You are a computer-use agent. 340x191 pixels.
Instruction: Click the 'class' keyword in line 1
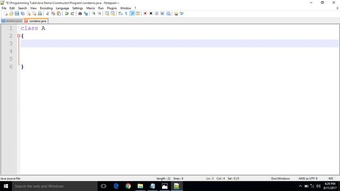29,28
